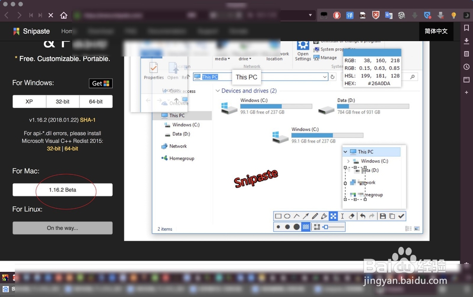Collapse Windows (C:) in the navigation tree

(x=349, y=161)
